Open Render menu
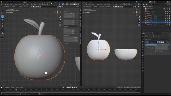The image size is (171, 96). pos(11,2)
